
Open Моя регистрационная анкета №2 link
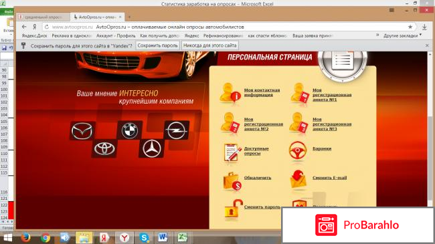point(264,124)
